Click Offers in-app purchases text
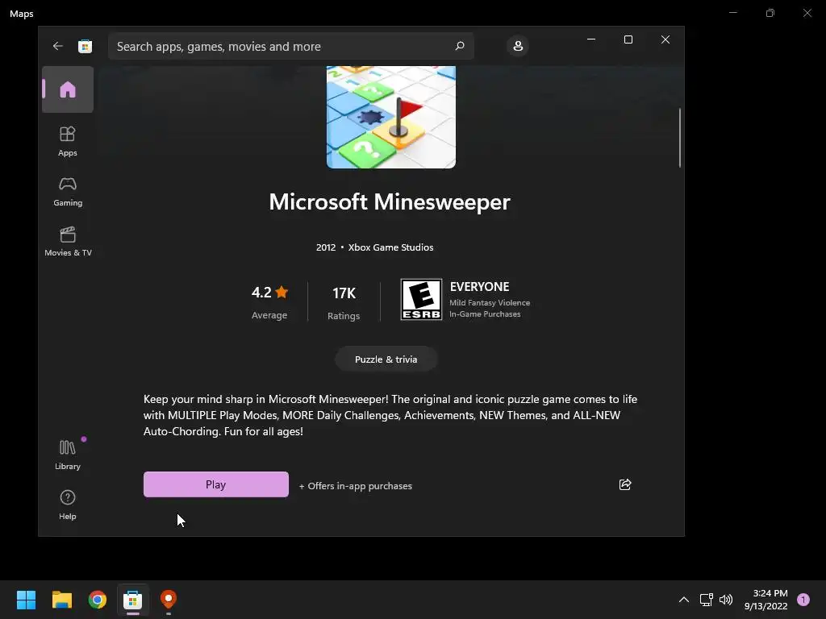The height and width of the screenshot is (619, 826). [356, 486]
